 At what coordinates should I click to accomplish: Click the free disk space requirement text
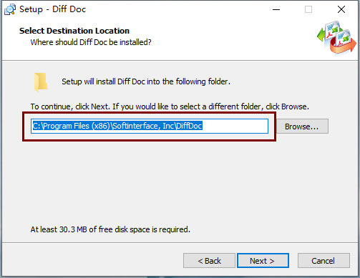pos(110,229)
